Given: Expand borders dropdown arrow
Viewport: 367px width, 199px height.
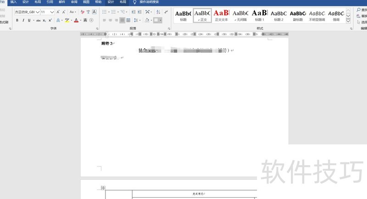Looking at the screenshot, I should click(x=161, y=20).
